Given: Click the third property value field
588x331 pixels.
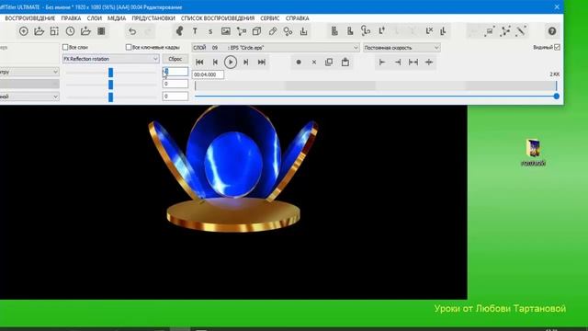Looking at the screenshot, I should (175, 96).
